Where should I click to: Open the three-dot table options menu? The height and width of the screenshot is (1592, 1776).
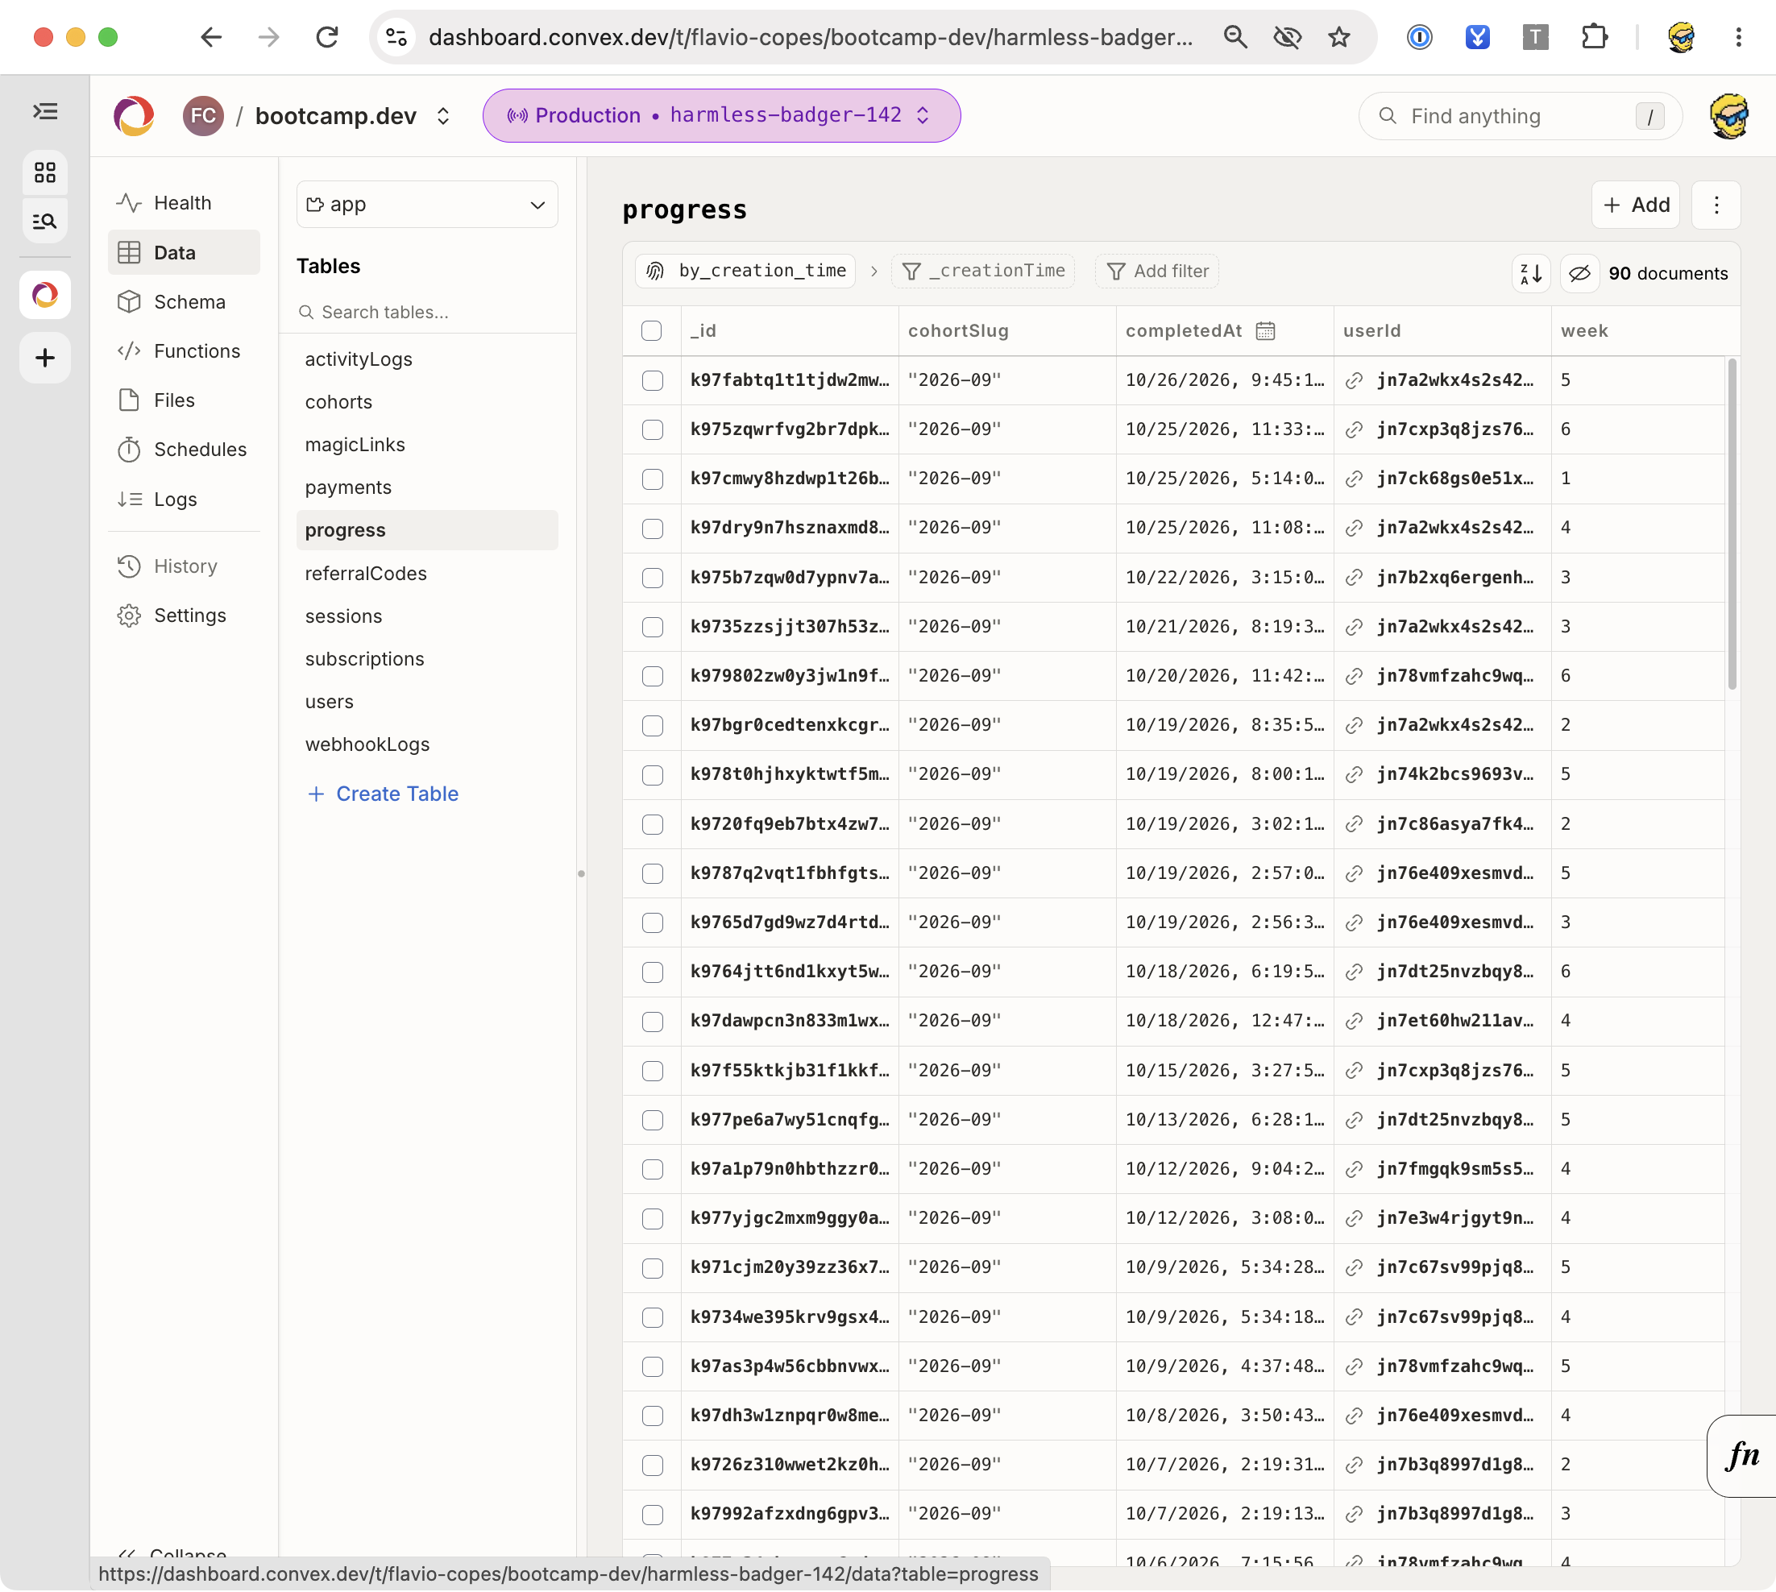point(1716,205)
